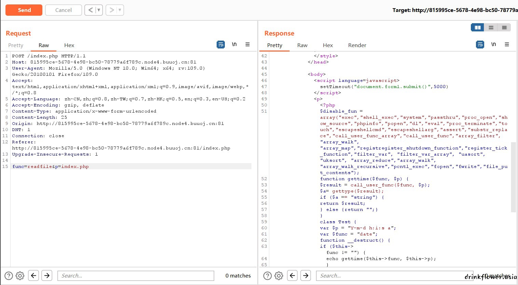Image resolution: width=518 pixels, height=285 pixels.
Task: Click the orange Send button
Action: pyautogui.click(x=24, y=10)
